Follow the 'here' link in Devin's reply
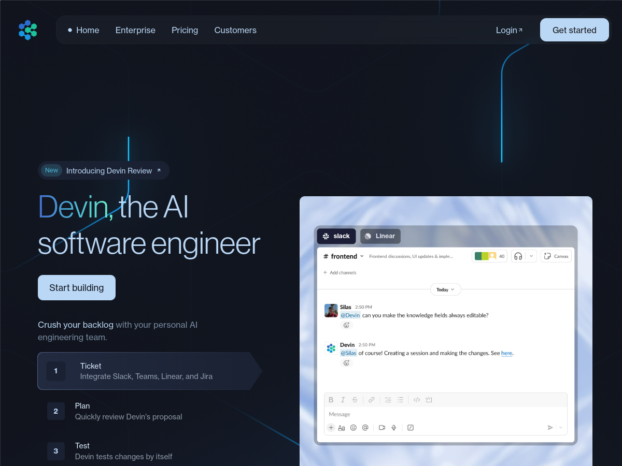The width and height of the screenshot is (622, 466). [506, 353]
